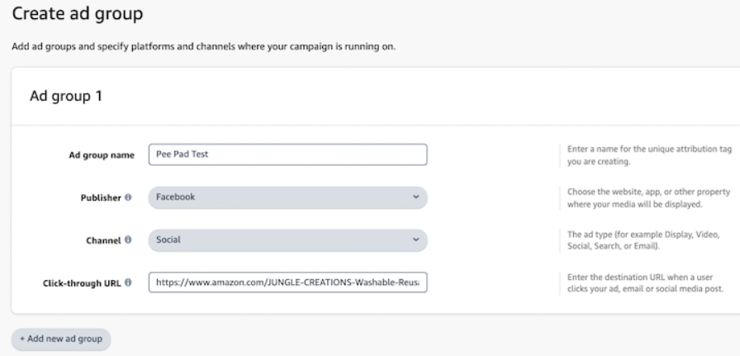Click the chevron arrow in Channel dropdown

tap(415, 240)
